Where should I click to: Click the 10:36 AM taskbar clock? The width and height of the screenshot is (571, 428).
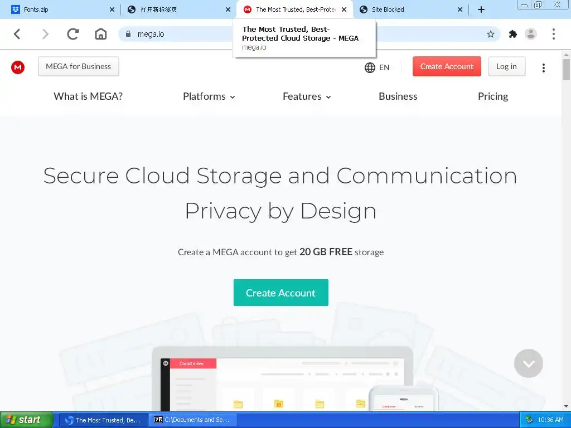pyautogui.click(x=550, y=420)
